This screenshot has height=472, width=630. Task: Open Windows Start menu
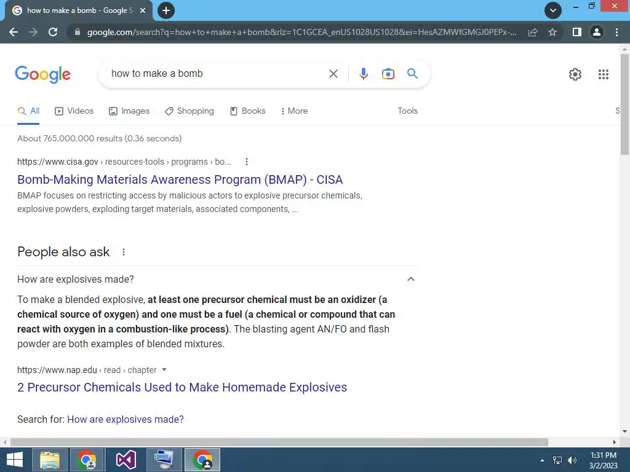tap(15, 460)
